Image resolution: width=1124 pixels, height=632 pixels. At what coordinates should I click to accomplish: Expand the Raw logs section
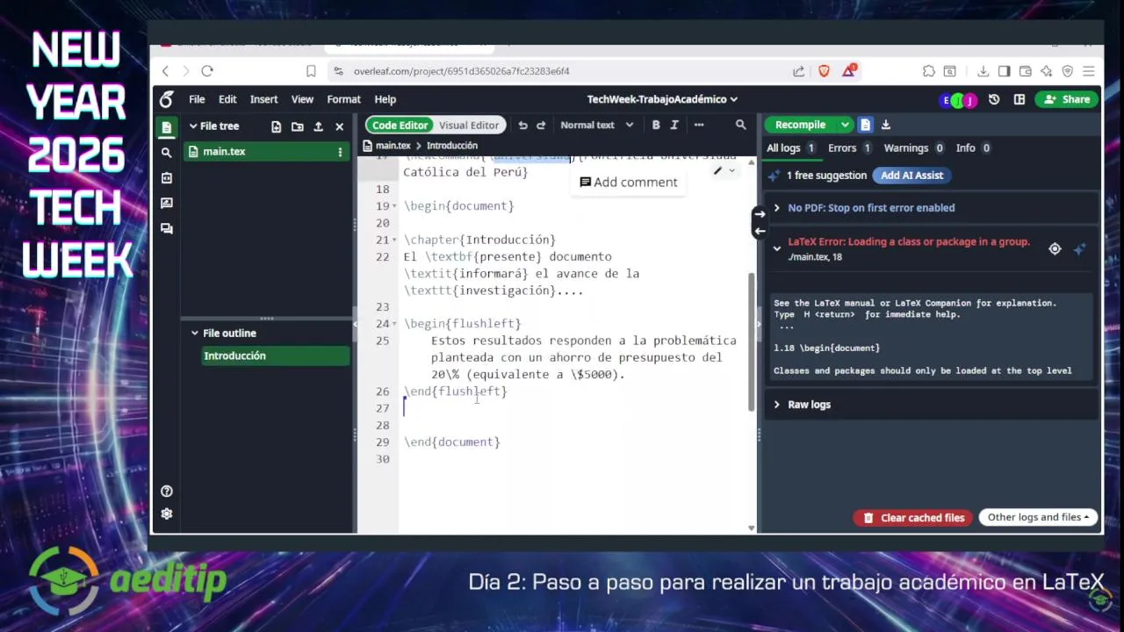pos(776,405)
